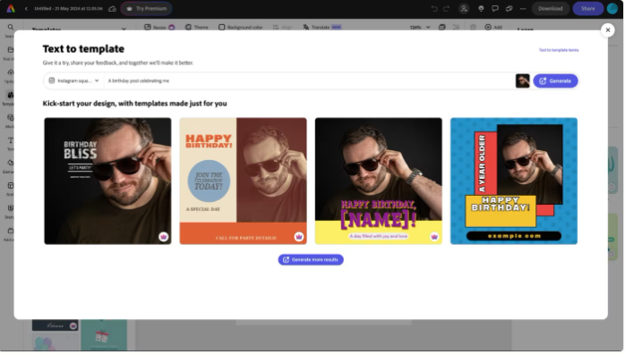This screenshot has width=625, height=354.
Task: Open the account profile avatar
Action: click(612, 8)
